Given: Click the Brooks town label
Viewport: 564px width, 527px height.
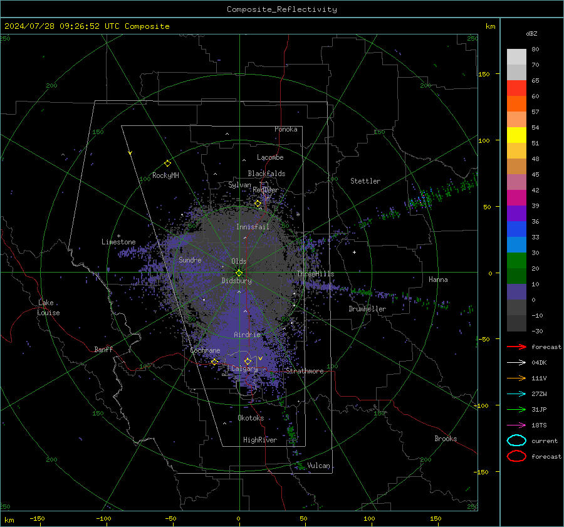Looking at the screenshot, I should [446, 439].
